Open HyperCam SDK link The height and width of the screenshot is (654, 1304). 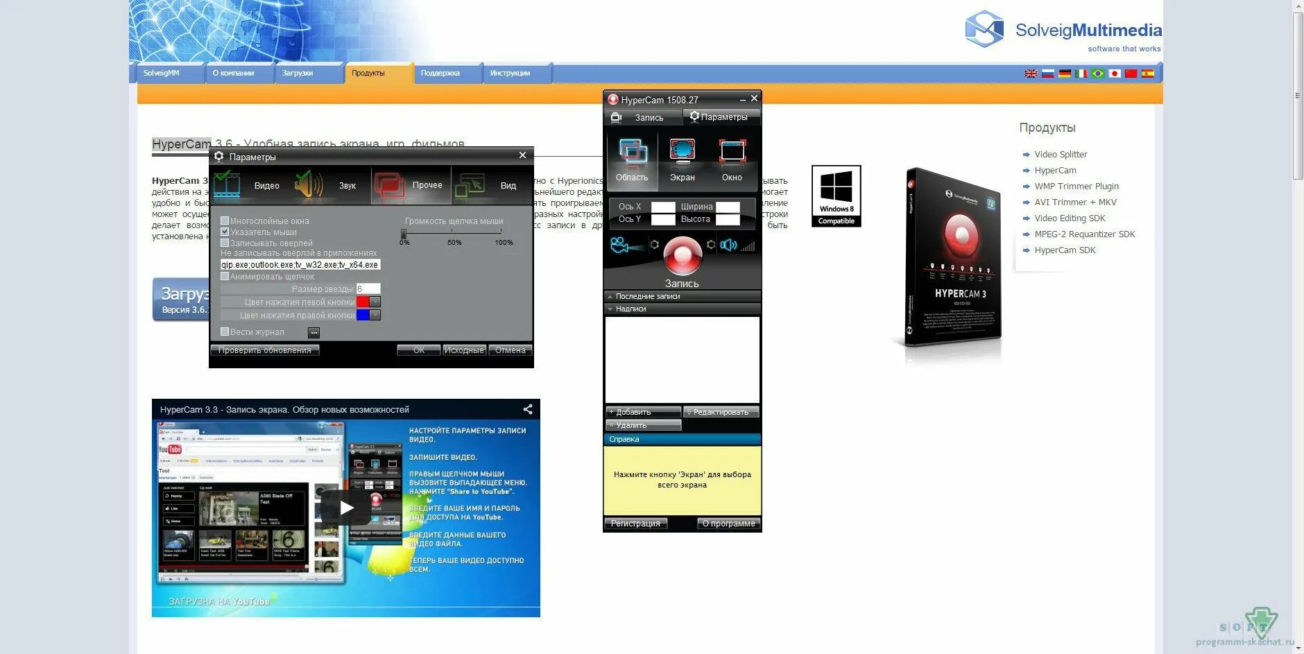pos(1065,250)
